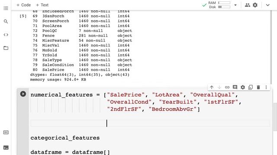Image resolution: width=277 pixels, height=155 pixels.
Task: Open the terminal icon in sidebar
Action: coord(6,148)
